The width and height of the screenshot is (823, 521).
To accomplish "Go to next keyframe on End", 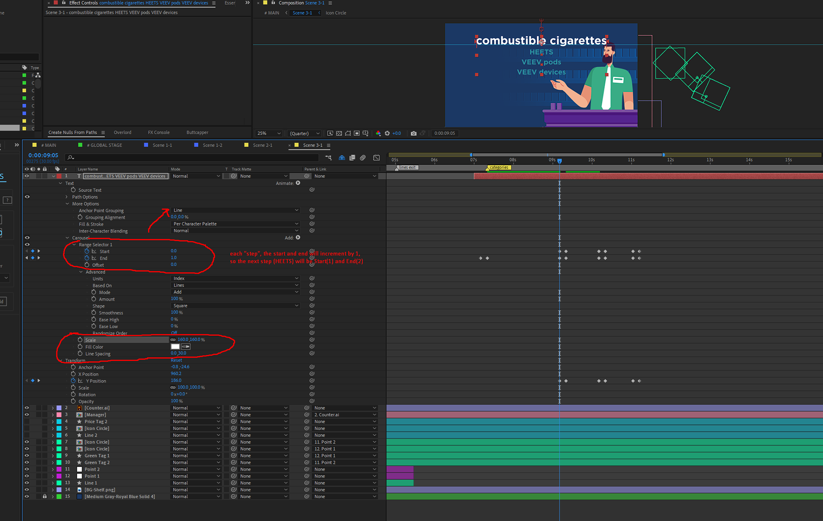I will [39, 258].
